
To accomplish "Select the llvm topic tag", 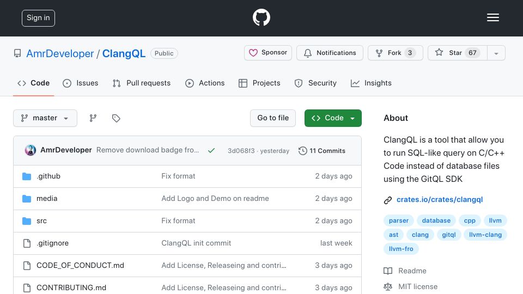I will (495, 220).
